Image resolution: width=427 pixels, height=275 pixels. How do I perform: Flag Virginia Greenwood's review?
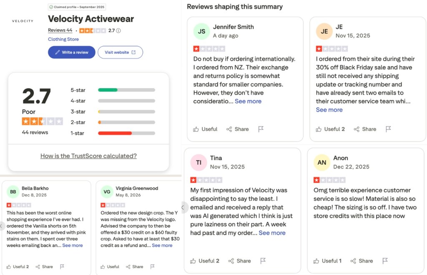[x=153, y=267]
